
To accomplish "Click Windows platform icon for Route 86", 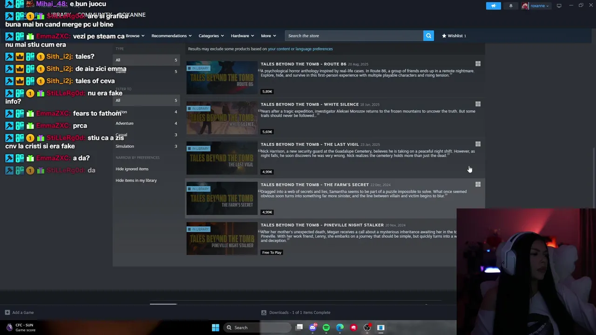I will (x=478, y=64).
